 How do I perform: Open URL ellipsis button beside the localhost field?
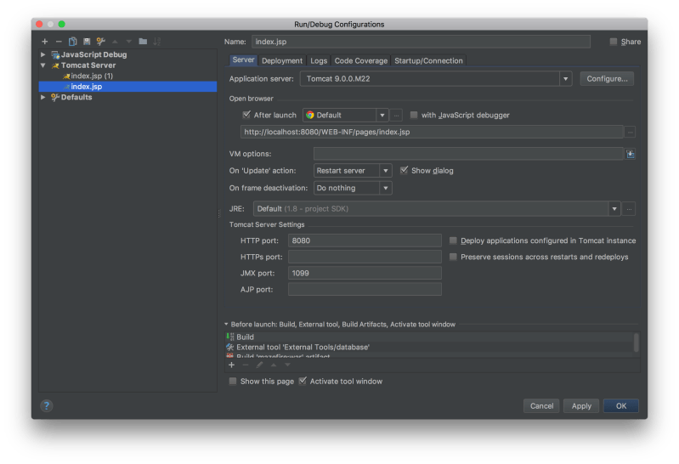pyautogui.click(x=630, y=132)
